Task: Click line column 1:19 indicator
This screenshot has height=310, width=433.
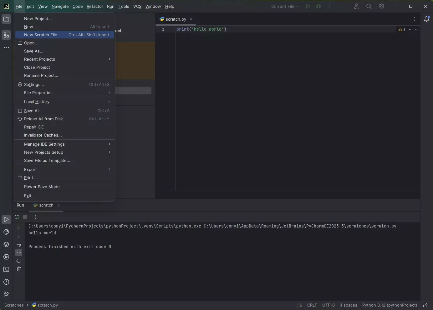Action: click(298, 305)
